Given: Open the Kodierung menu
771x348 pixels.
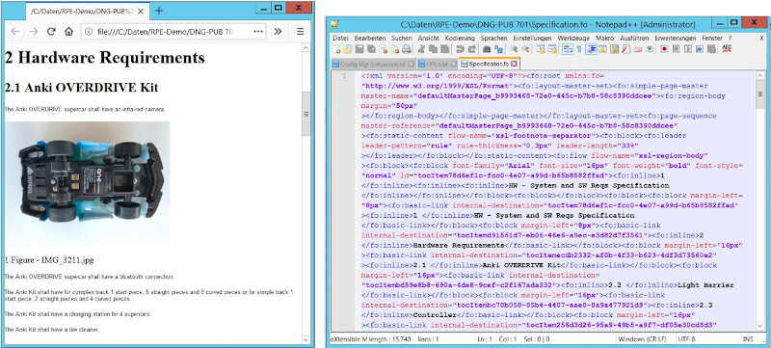Looking at the screenshot, I should [x=460, y=38].
